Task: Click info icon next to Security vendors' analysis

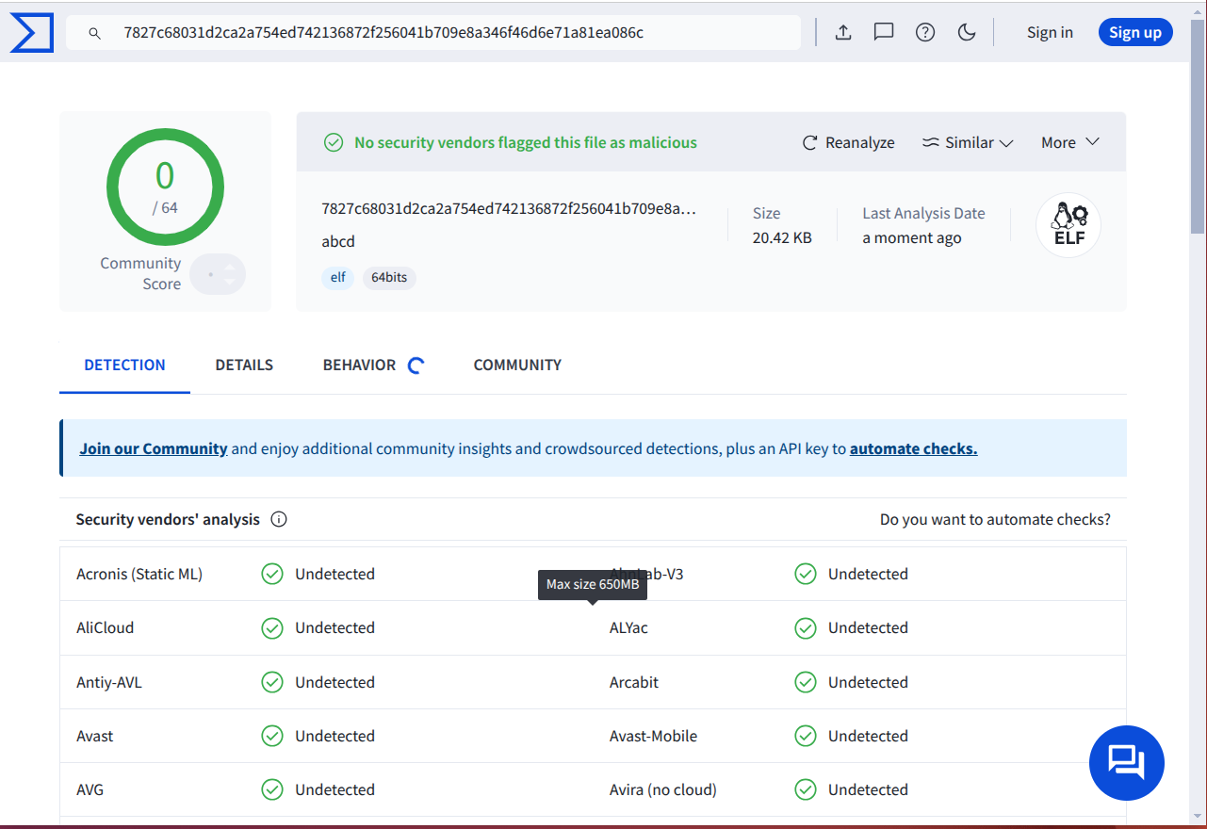Action: pyautogui.click(x=279, y=519)
